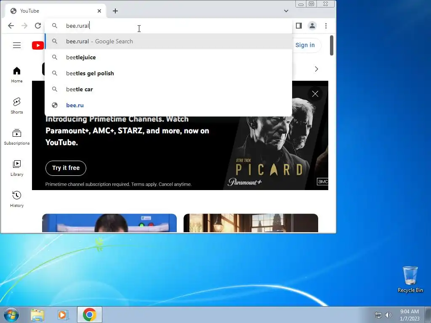
Task: Open the volume speaker tray icon
Action: click(x=388, y=315)
